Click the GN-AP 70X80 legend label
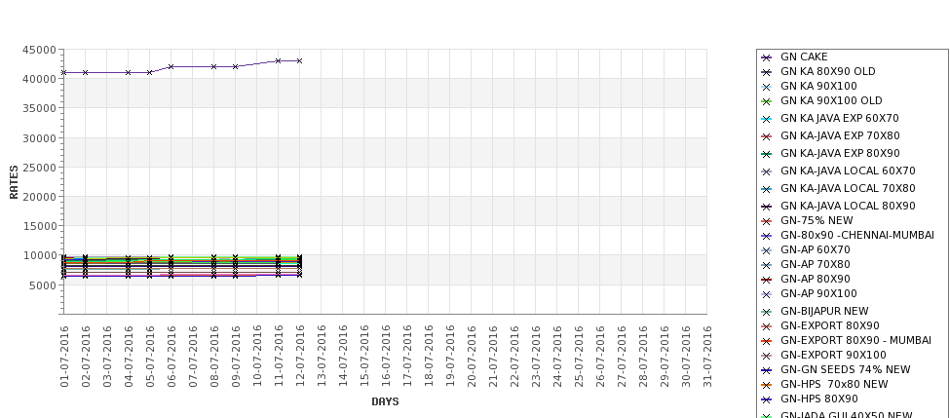This screenshot has height=418, width=950. click(x=815, y=264)
